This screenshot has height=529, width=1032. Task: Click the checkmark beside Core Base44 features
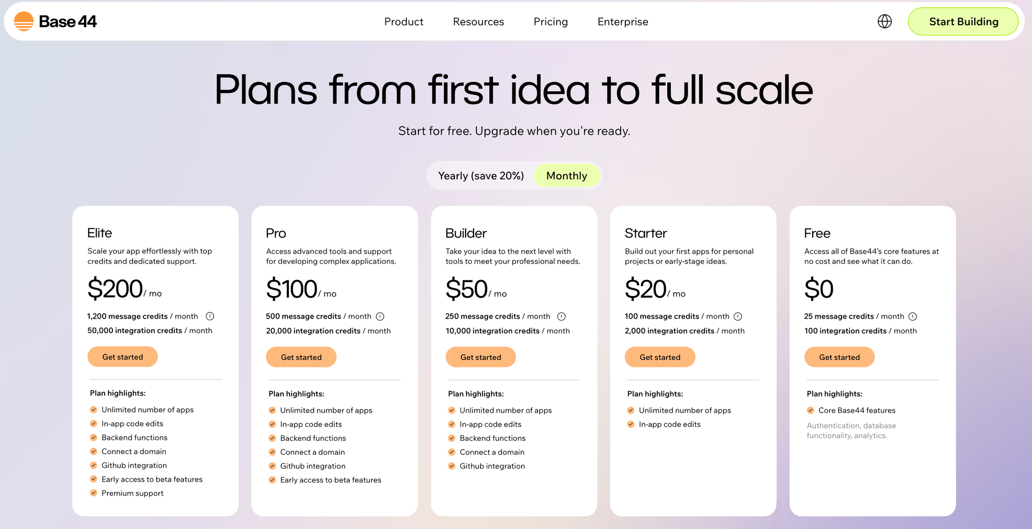810,410
